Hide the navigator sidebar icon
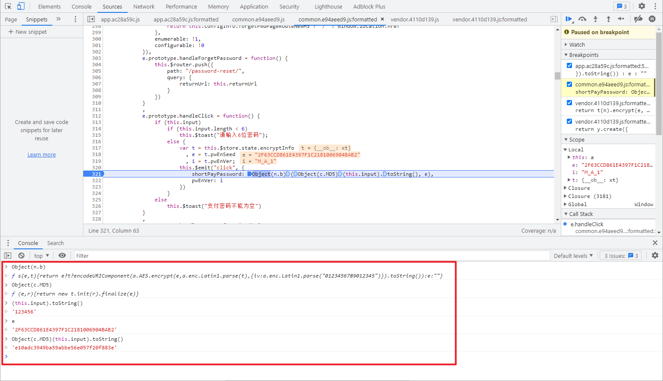This screenshot has height=381, width=663. [x=91, y=19]
